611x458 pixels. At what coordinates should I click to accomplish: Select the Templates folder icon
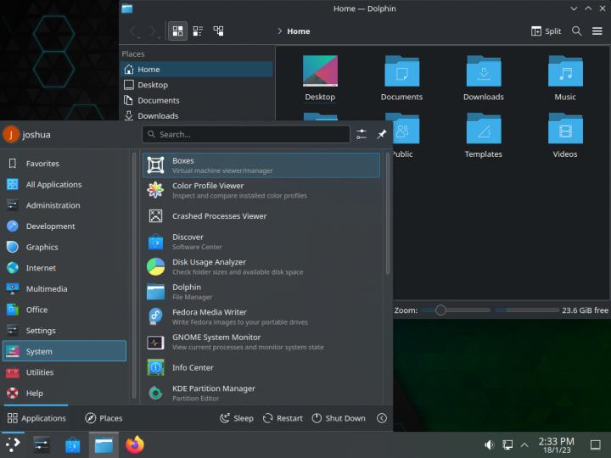(x=484, y=129)
